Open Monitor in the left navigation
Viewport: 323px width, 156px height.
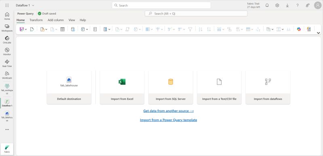pos(7,52)
